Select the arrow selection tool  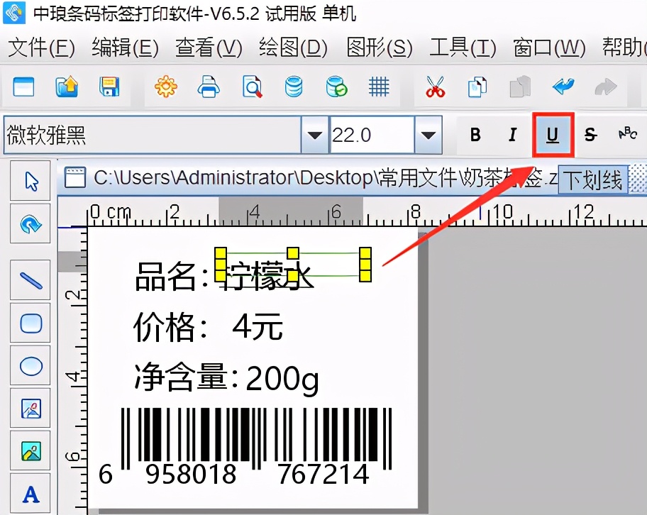point(30,181)
